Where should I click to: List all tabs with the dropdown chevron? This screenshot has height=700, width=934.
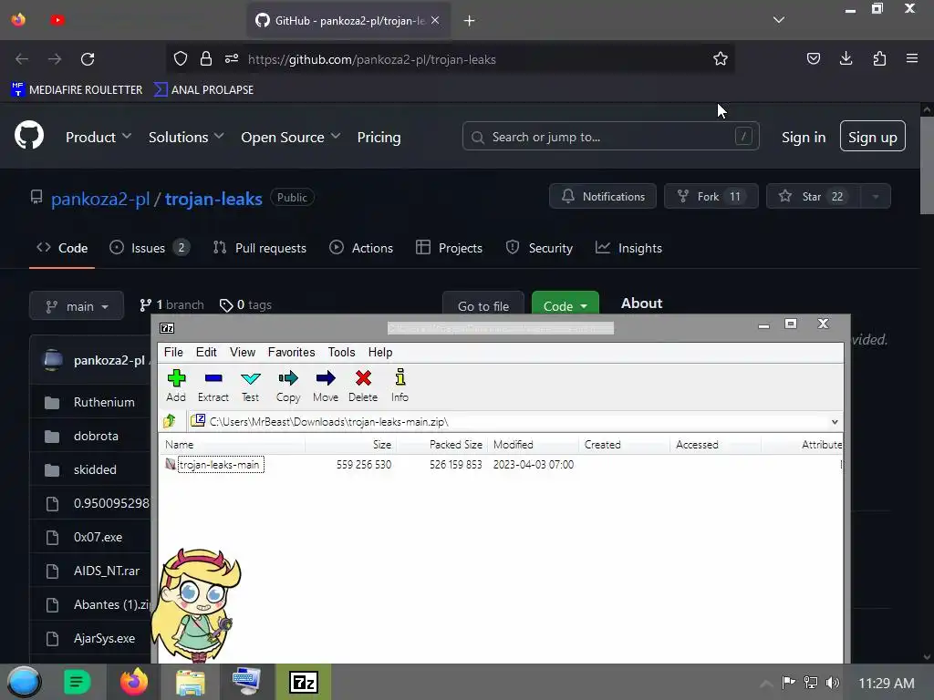click(x=779, y=20)
